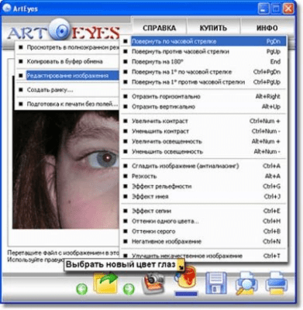Select Негативное изображение
This screenshot has height=310, width=303.
[204, 242]
